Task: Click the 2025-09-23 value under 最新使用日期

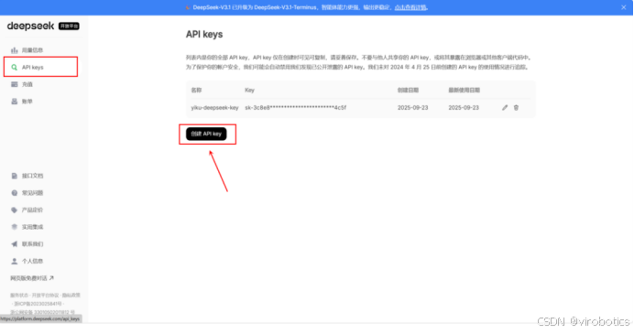Action: 464,108
